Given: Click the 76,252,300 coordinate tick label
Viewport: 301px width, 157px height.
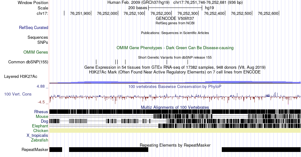Looking at the screenshot, I should click(x=187, y=13).
